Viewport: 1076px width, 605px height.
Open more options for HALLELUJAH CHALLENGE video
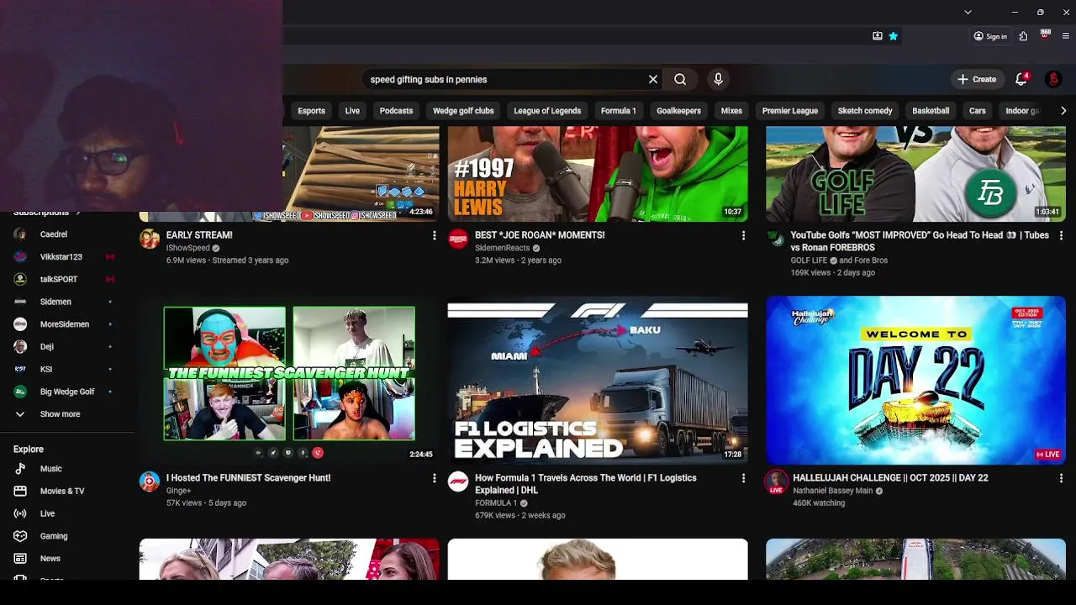[x=1061, y=478]
